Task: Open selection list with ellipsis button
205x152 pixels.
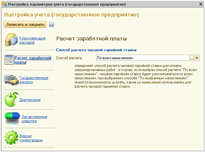Action: click(x=192, y=58)
